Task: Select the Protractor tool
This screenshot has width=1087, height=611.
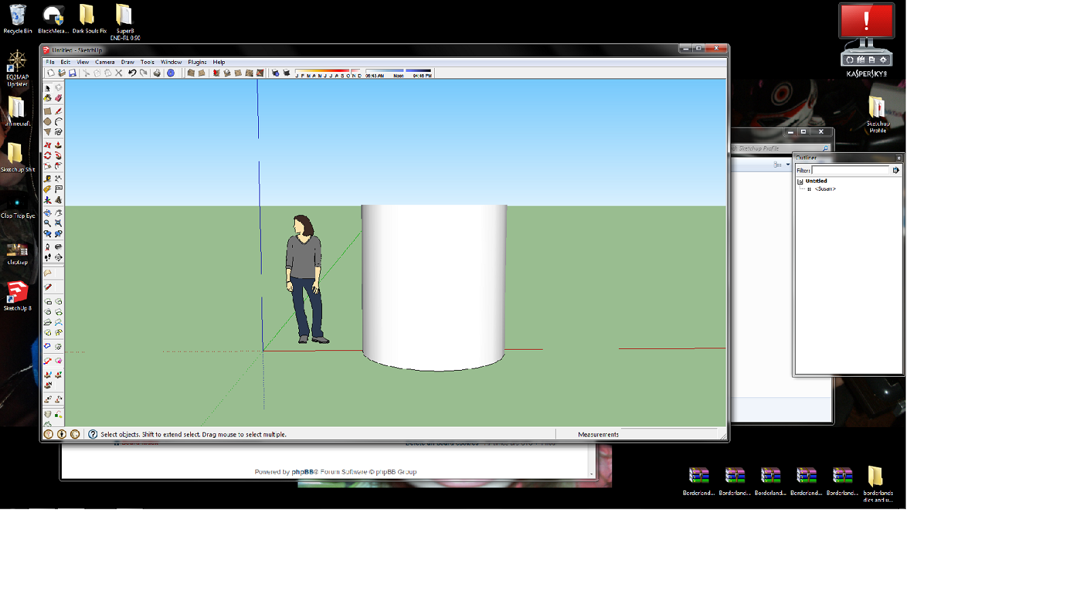Action: (48, 189)
